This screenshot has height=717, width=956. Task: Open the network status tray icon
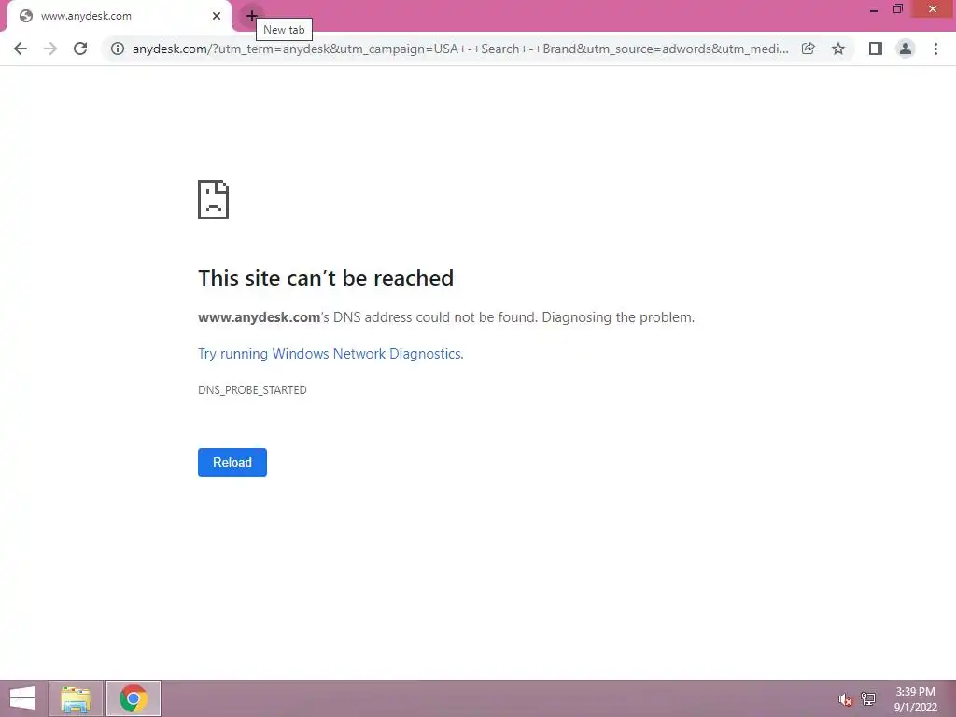(868, 698)
